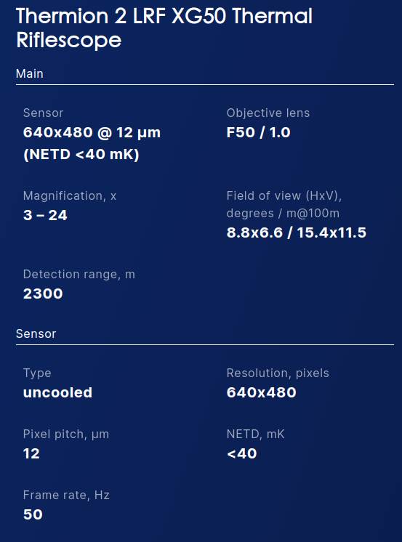Screen dimensions: 402x542
Task: Click the Objective lens label
Action: click(x=268, y=113)
